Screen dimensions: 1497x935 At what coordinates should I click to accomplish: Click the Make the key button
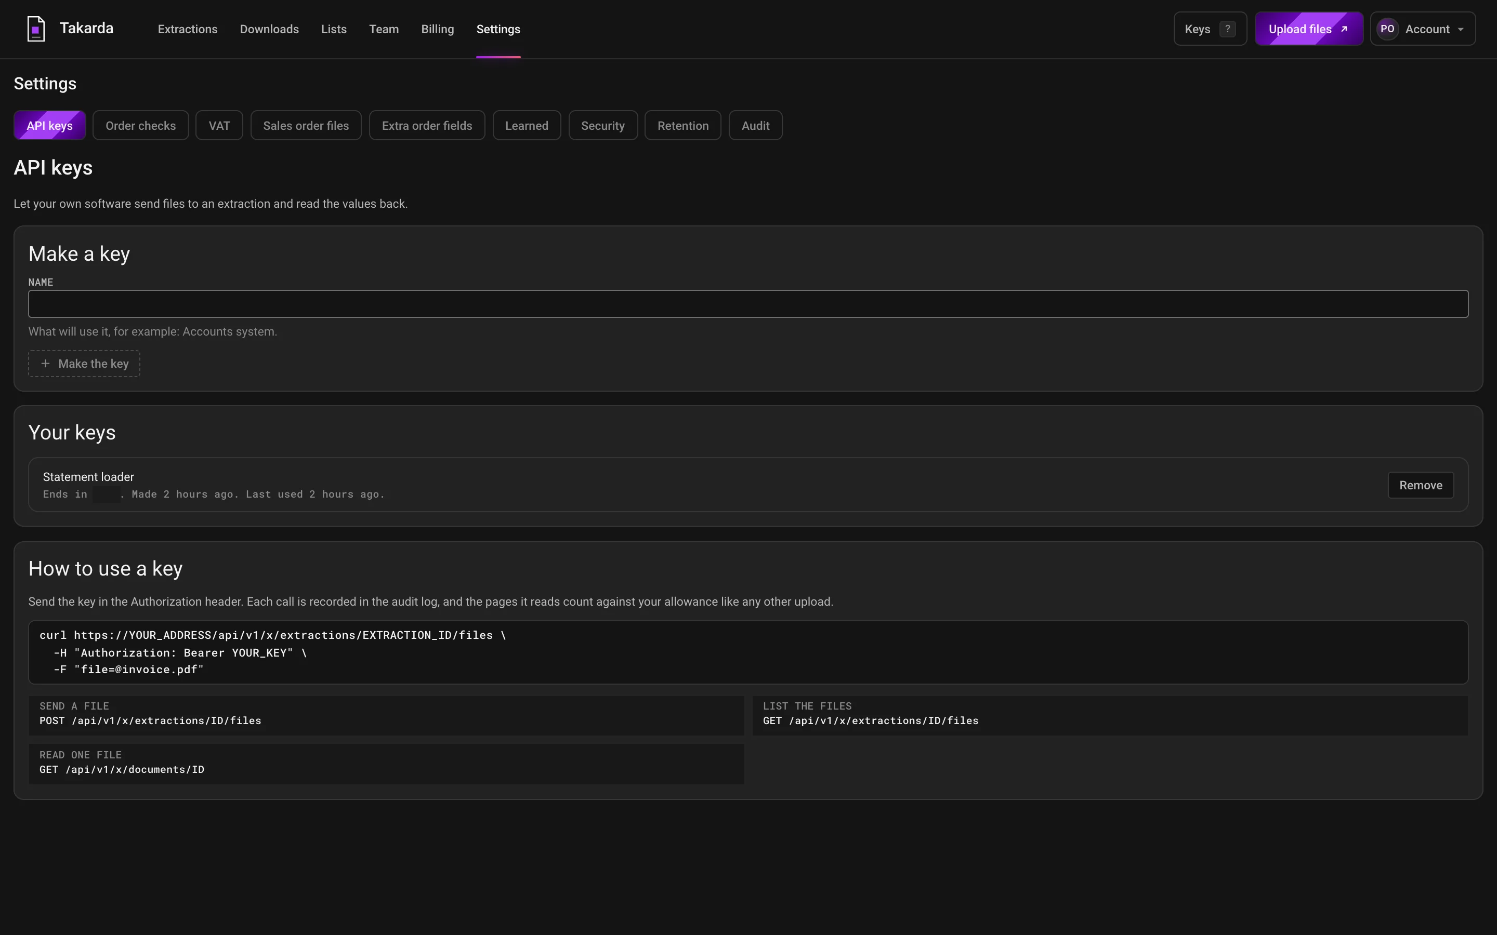84,364
